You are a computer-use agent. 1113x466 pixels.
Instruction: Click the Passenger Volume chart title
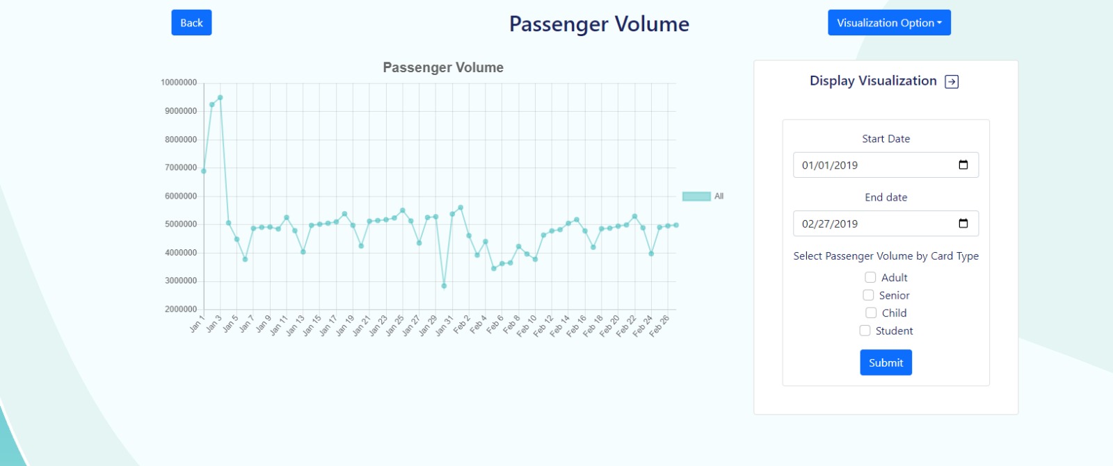pos(442,67)
